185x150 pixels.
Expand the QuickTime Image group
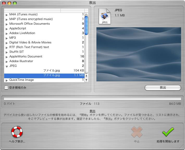click(x=7, y=80)
